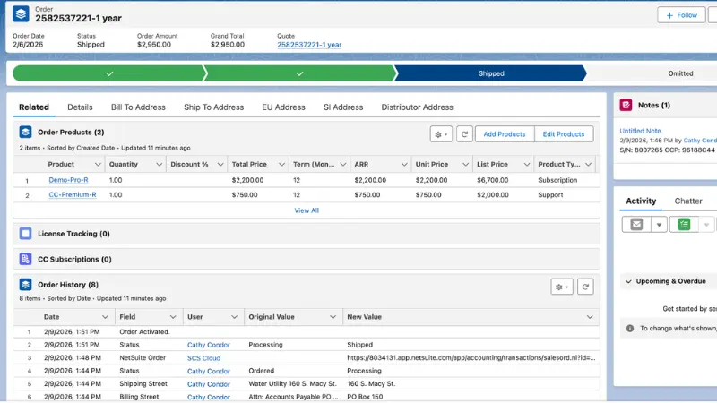Viewport: 717px width, 403px height.
Task: Open the SCS Cloud user link
Action: point(203,357)
